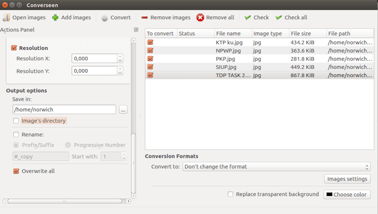Uncheck the Overwrite all option
The height and width of the screenshot is (214, 378).
tap(16, 171)
